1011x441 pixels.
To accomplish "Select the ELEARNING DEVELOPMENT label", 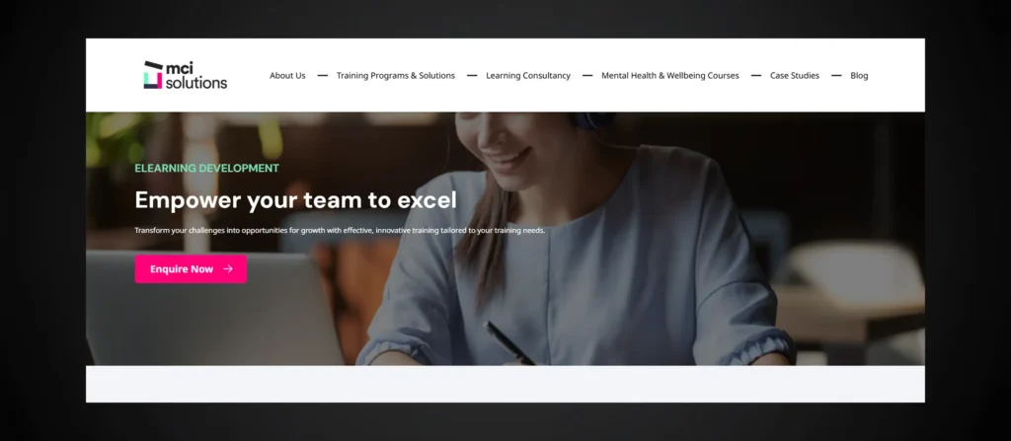I will (x=207, y=169).
